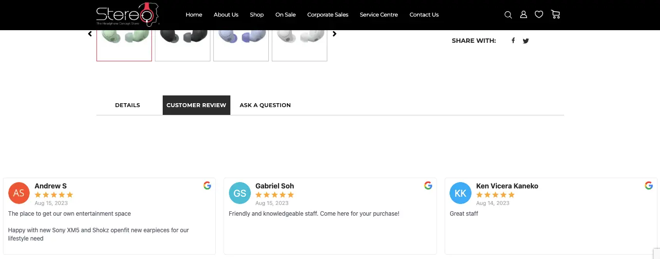Click Google icon on Ken Vicera Kaneko review

(x=649, y=185)
